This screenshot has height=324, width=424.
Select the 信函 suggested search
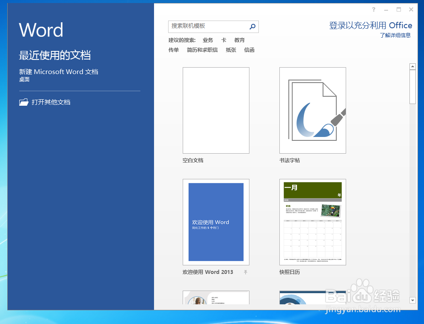[249, 50]
